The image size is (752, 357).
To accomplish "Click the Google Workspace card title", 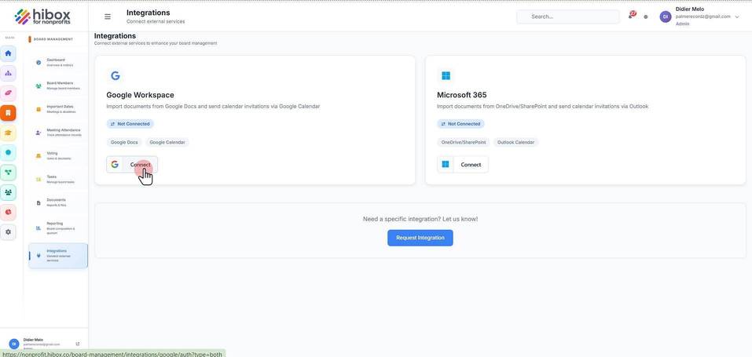I will click(140, 95).
